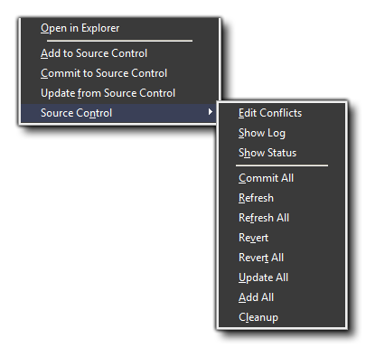Choose the Refresh option

282,198
